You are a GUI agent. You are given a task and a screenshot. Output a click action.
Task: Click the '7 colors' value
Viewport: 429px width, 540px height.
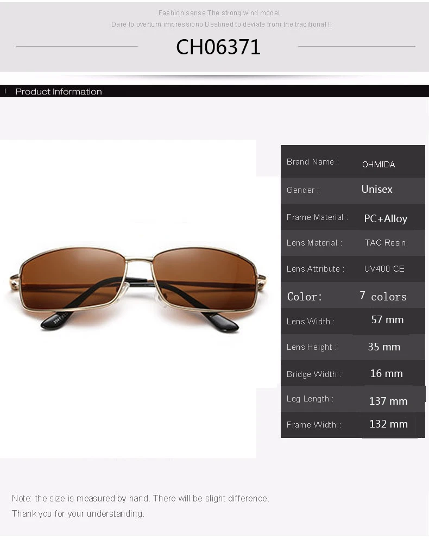(x=383, y=296)
